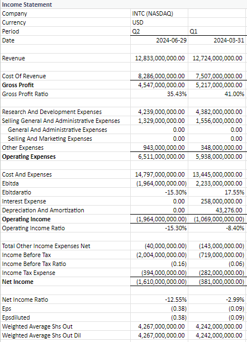Click the 'Other Expenses' label
The image size is (247, 342).
(23, 148)
